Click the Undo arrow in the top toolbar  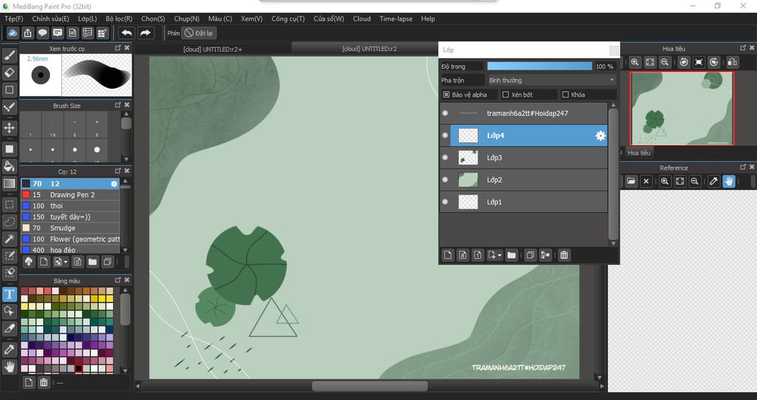pyautogui.click(x=127, y=33)
